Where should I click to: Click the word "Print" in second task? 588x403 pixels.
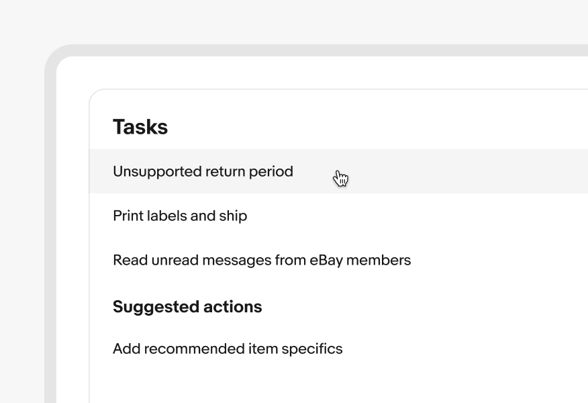[126, 216]
